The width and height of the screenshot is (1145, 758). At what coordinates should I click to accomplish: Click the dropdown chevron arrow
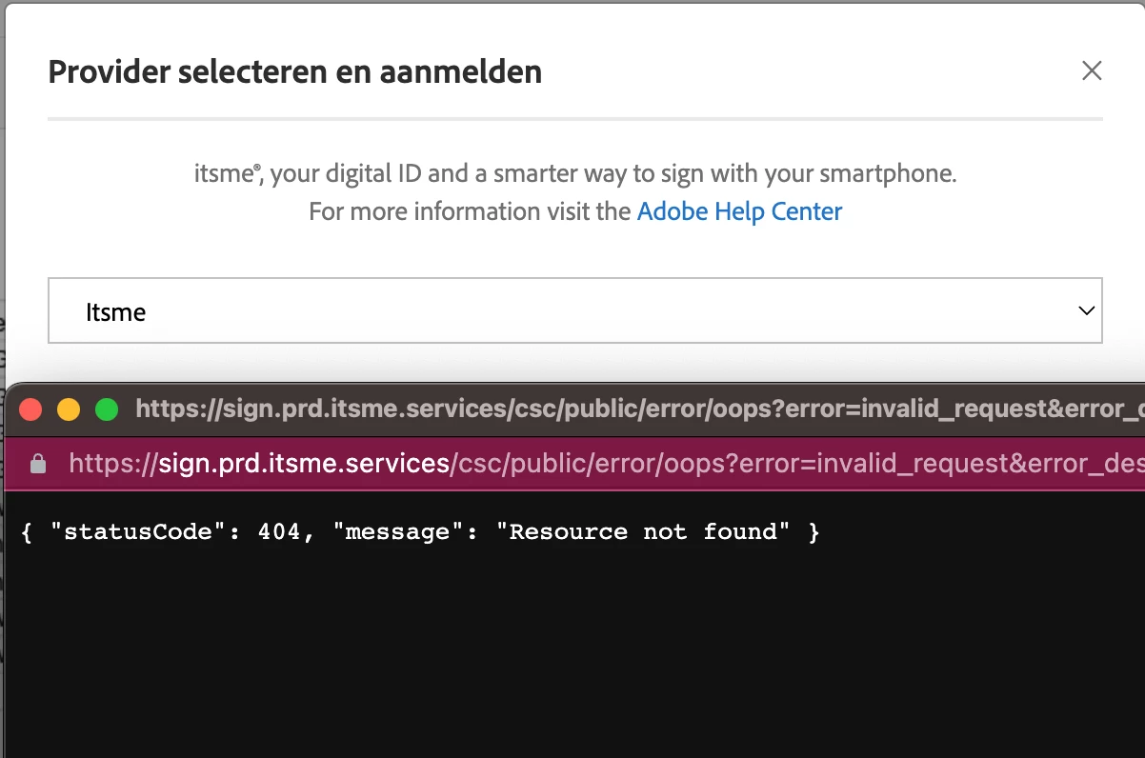(1085, 310)
